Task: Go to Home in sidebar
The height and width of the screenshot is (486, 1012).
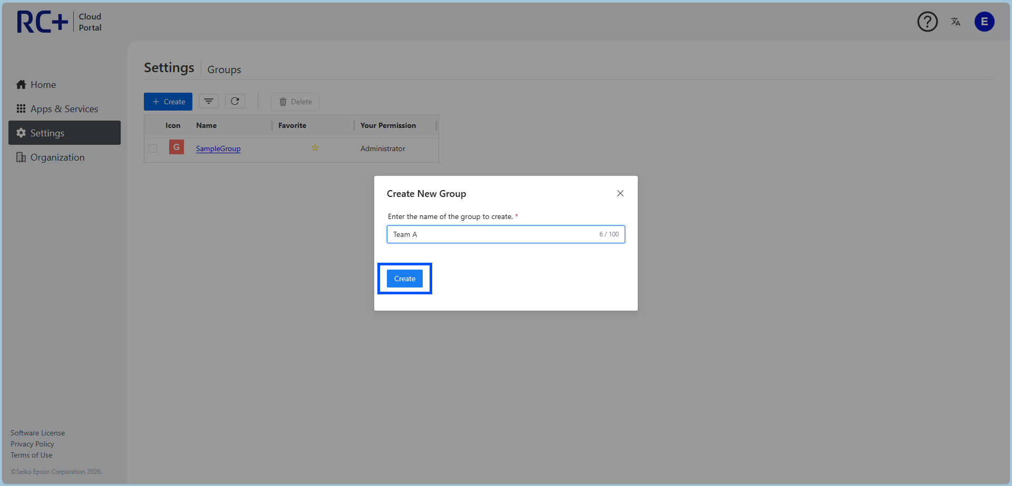Action: [x=64, y=85]
